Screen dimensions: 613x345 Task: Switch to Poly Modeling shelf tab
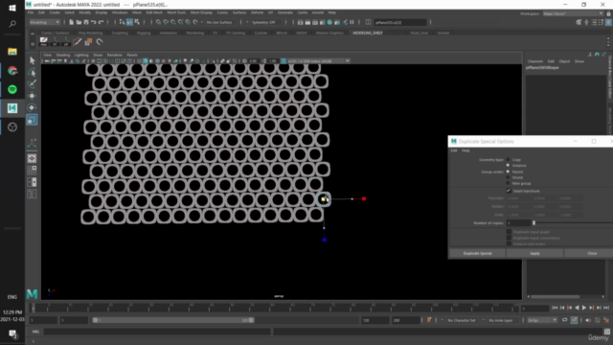pos(90,33)
